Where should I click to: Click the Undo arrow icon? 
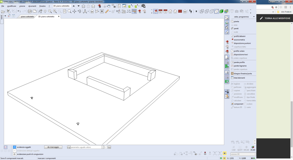click(x=19, y=12)
